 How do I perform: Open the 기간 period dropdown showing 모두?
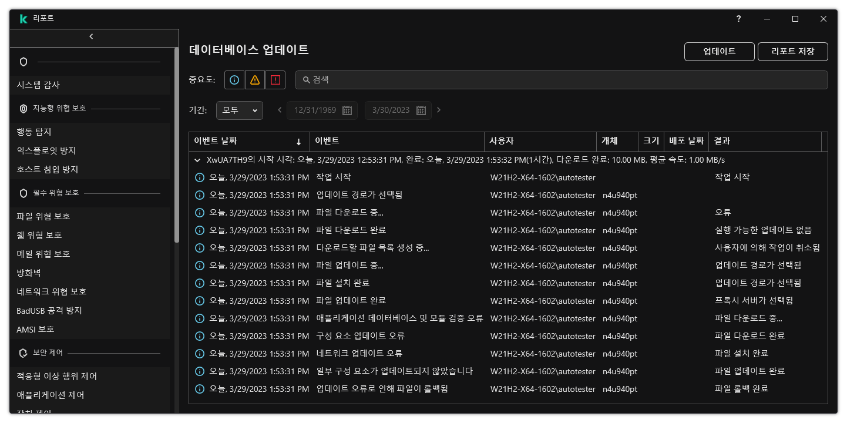(x=239, y=110)
